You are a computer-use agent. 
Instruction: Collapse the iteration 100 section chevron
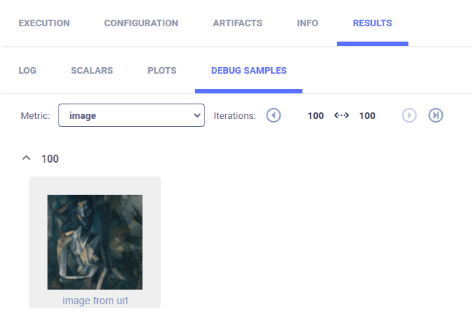coord(26,158)
